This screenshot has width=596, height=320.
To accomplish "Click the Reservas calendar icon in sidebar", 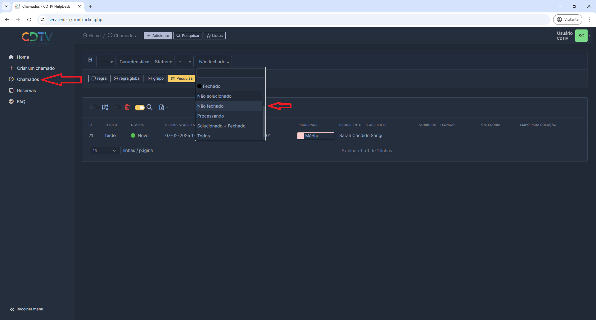I will pos(11,91).
